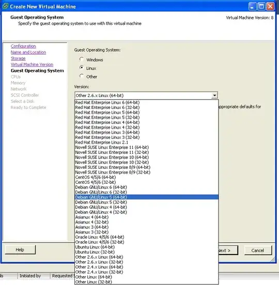Choose Oracle Linux 4/5/6 (32-bit)

[146, 242]
